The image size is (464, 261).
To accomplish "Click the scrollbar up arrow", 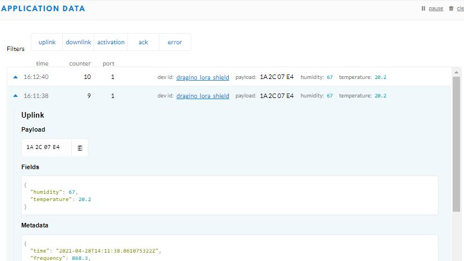I will 456,72.
